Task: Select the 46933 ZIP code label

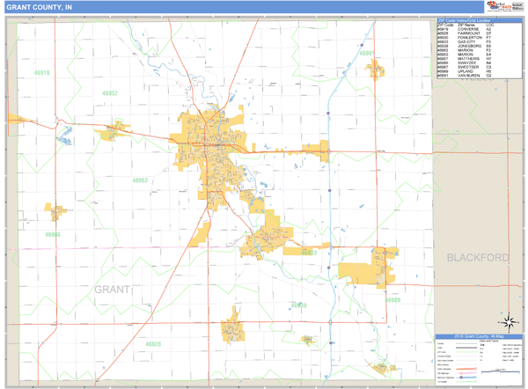Action: point(309,253)
